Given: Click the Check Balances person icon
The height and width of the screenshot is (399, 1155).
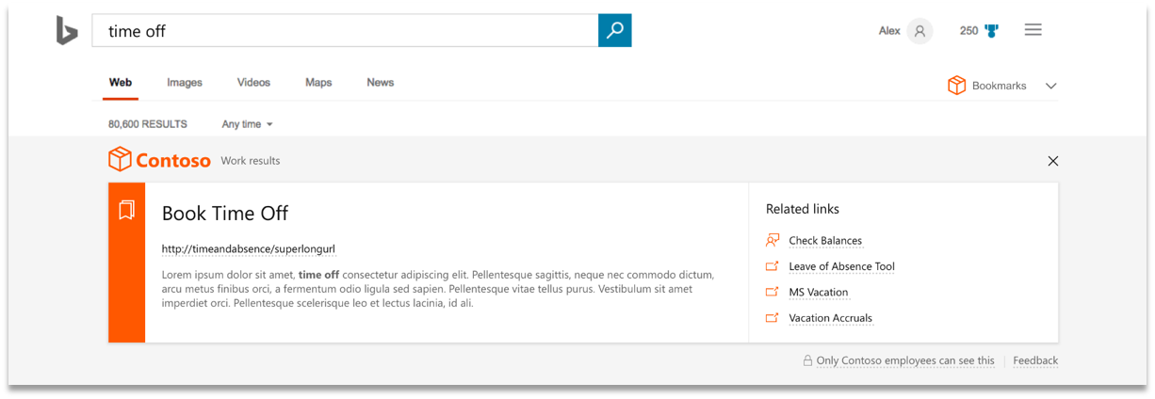Looking at the screenshot, I should [773, 240].
